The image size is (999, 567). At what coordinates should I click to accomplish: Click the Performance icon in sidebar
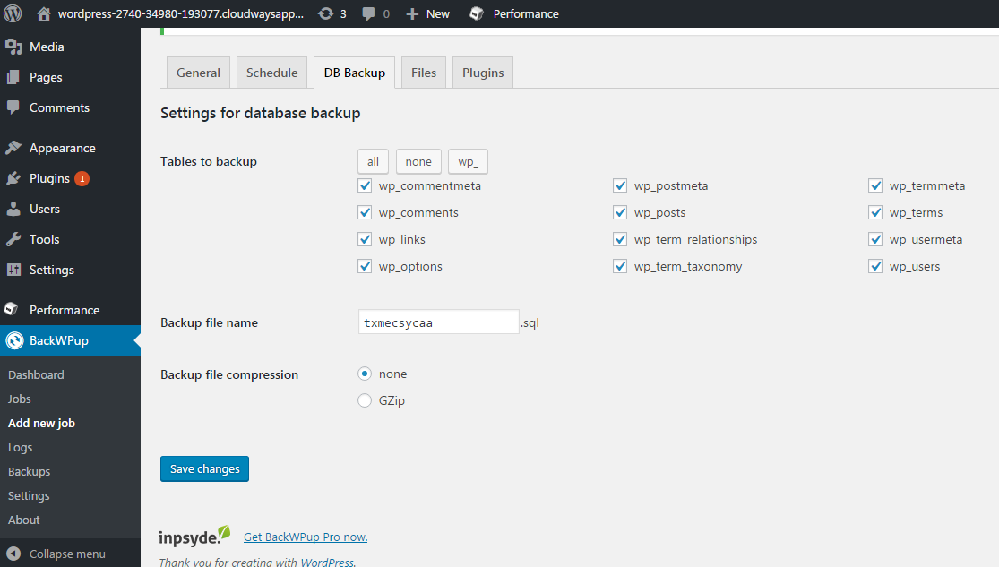pos(11,309)
